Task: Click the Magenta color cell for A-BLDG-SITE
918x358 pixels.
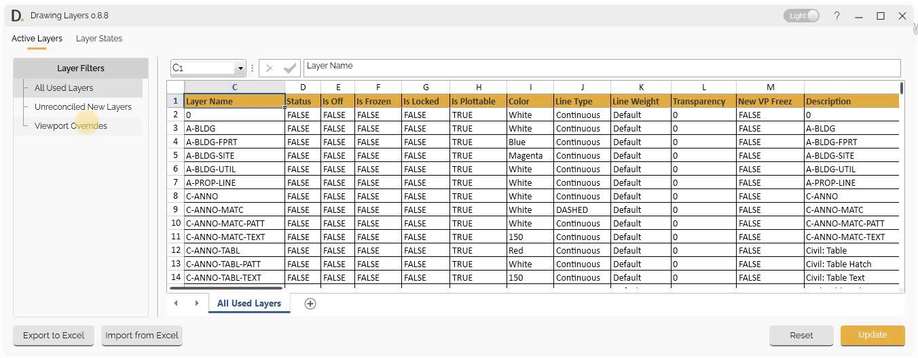Action: (x=530, y=155)
